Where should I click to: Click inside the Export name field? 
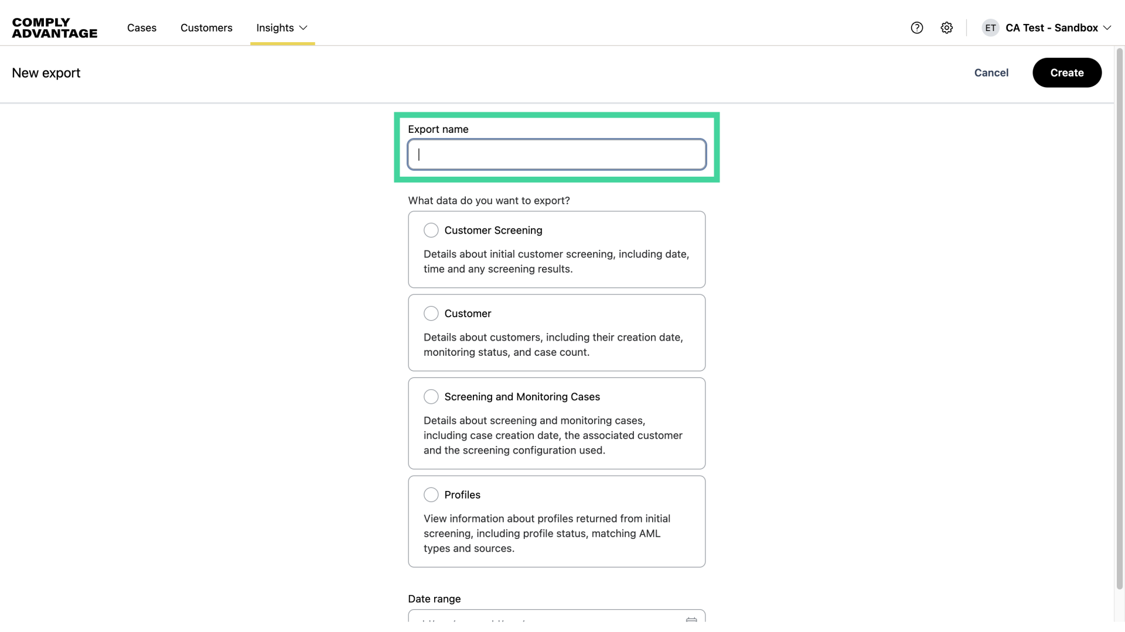pyautogui.click(x=556, y=154)
